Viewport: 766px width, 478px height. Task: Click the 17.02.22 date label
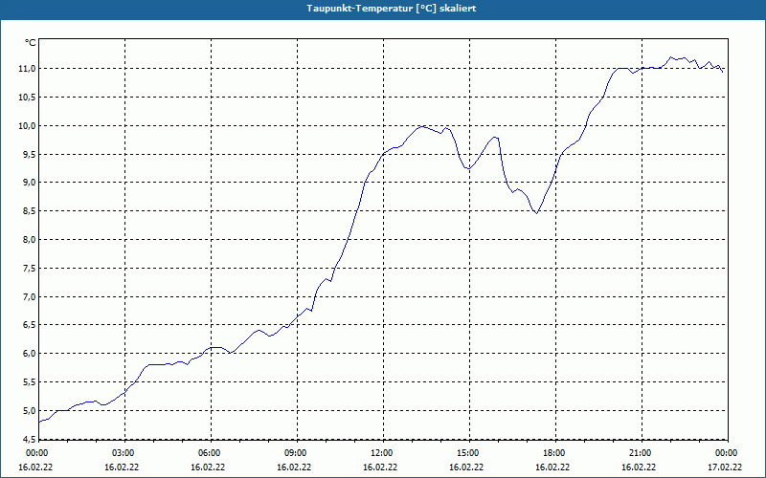pyautogui.click(x=725, y=467)
